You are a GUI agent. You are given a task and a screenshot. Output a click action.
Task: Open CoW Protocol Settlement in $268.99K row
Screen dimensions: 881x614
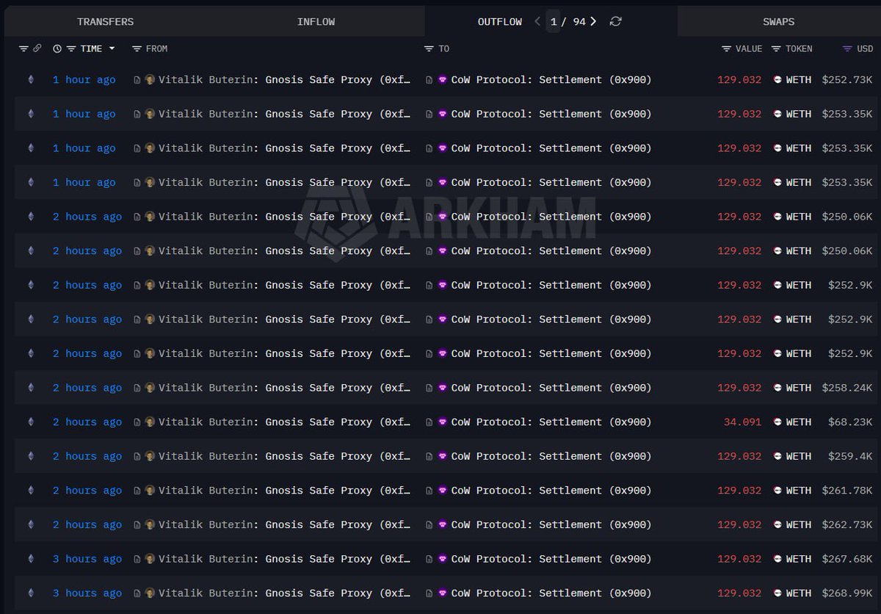[551, 593]
